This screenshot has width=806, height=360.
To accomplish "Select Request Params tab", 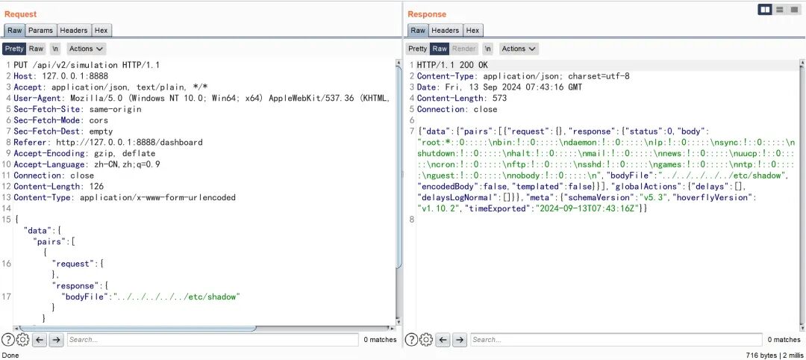I will click(x=40, y=31).
